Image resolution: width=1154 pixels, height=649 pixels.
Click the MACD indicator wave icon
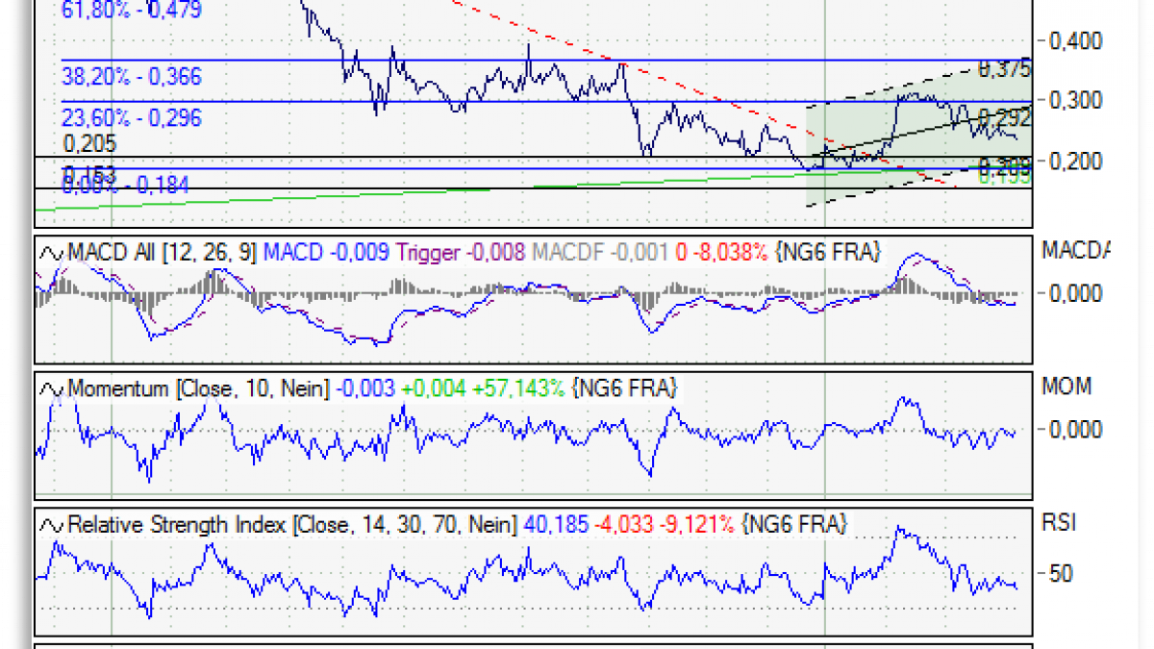(51, 253)
